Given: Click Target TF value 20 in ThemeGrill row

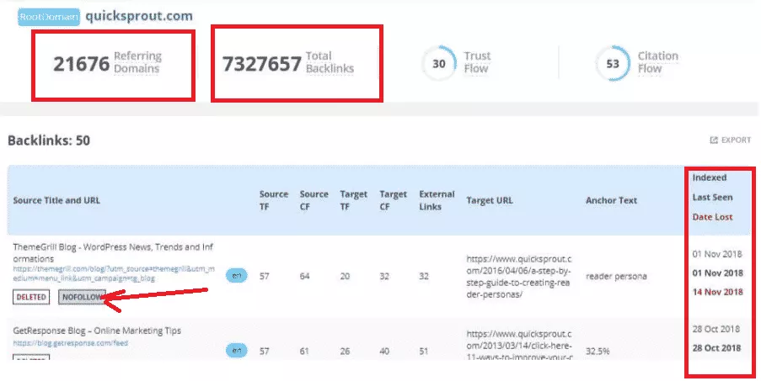Looking at the screenshot, I should click(345, 277).
